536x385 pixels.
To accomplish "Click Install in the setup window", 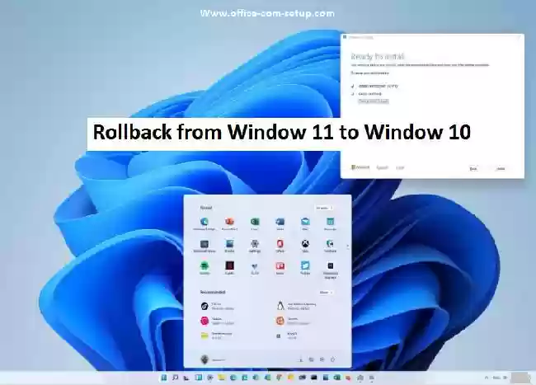I will (x=501, y=168).
